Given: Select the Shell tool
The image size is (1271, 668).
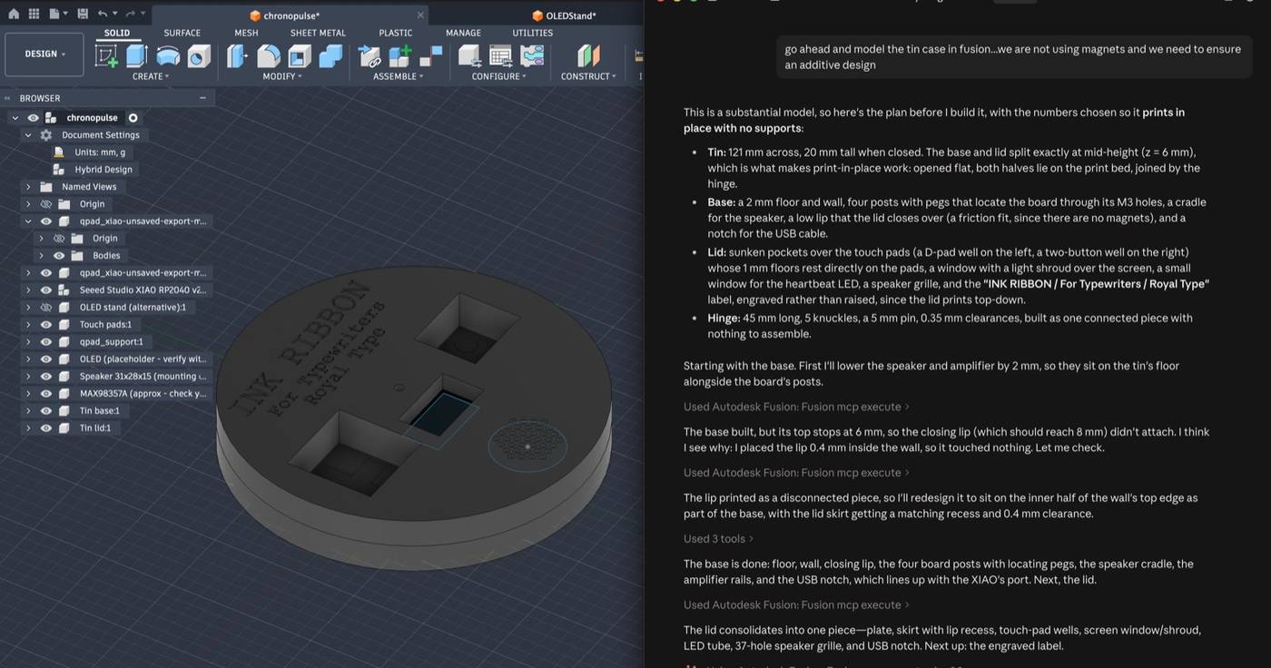Looking at the screenshot, I should pos(300,56).
